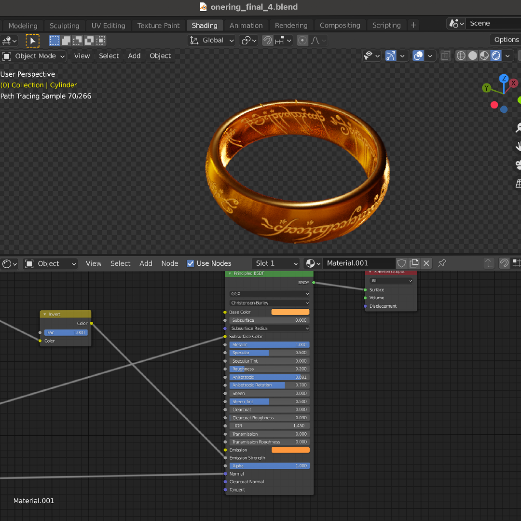The width and height of the screenshot is (521, 521).
Task: Switch to UV Editing workspace
Action: [109, 26]
